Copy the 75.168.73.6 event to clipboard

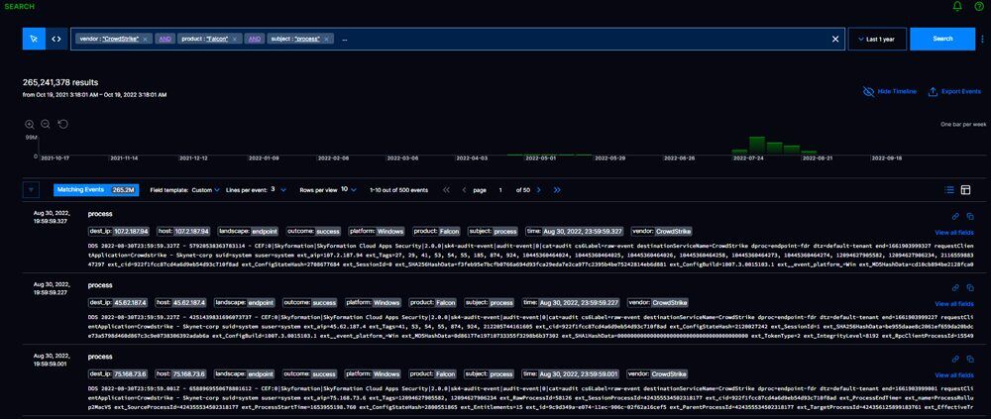pos(970,359)
